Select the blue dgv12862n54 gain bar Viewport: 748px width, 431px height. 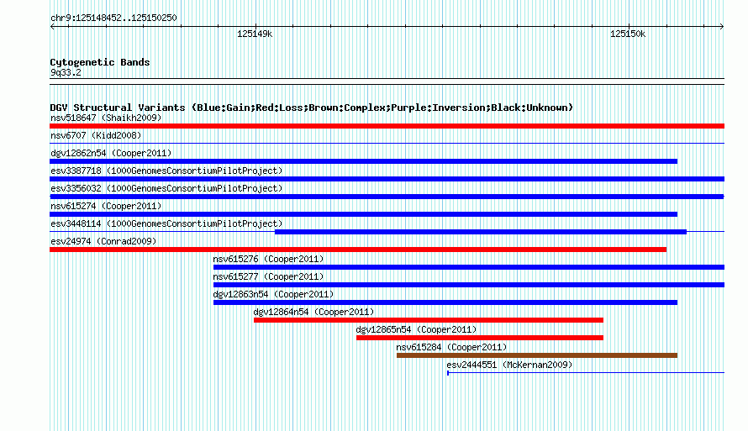364,161
